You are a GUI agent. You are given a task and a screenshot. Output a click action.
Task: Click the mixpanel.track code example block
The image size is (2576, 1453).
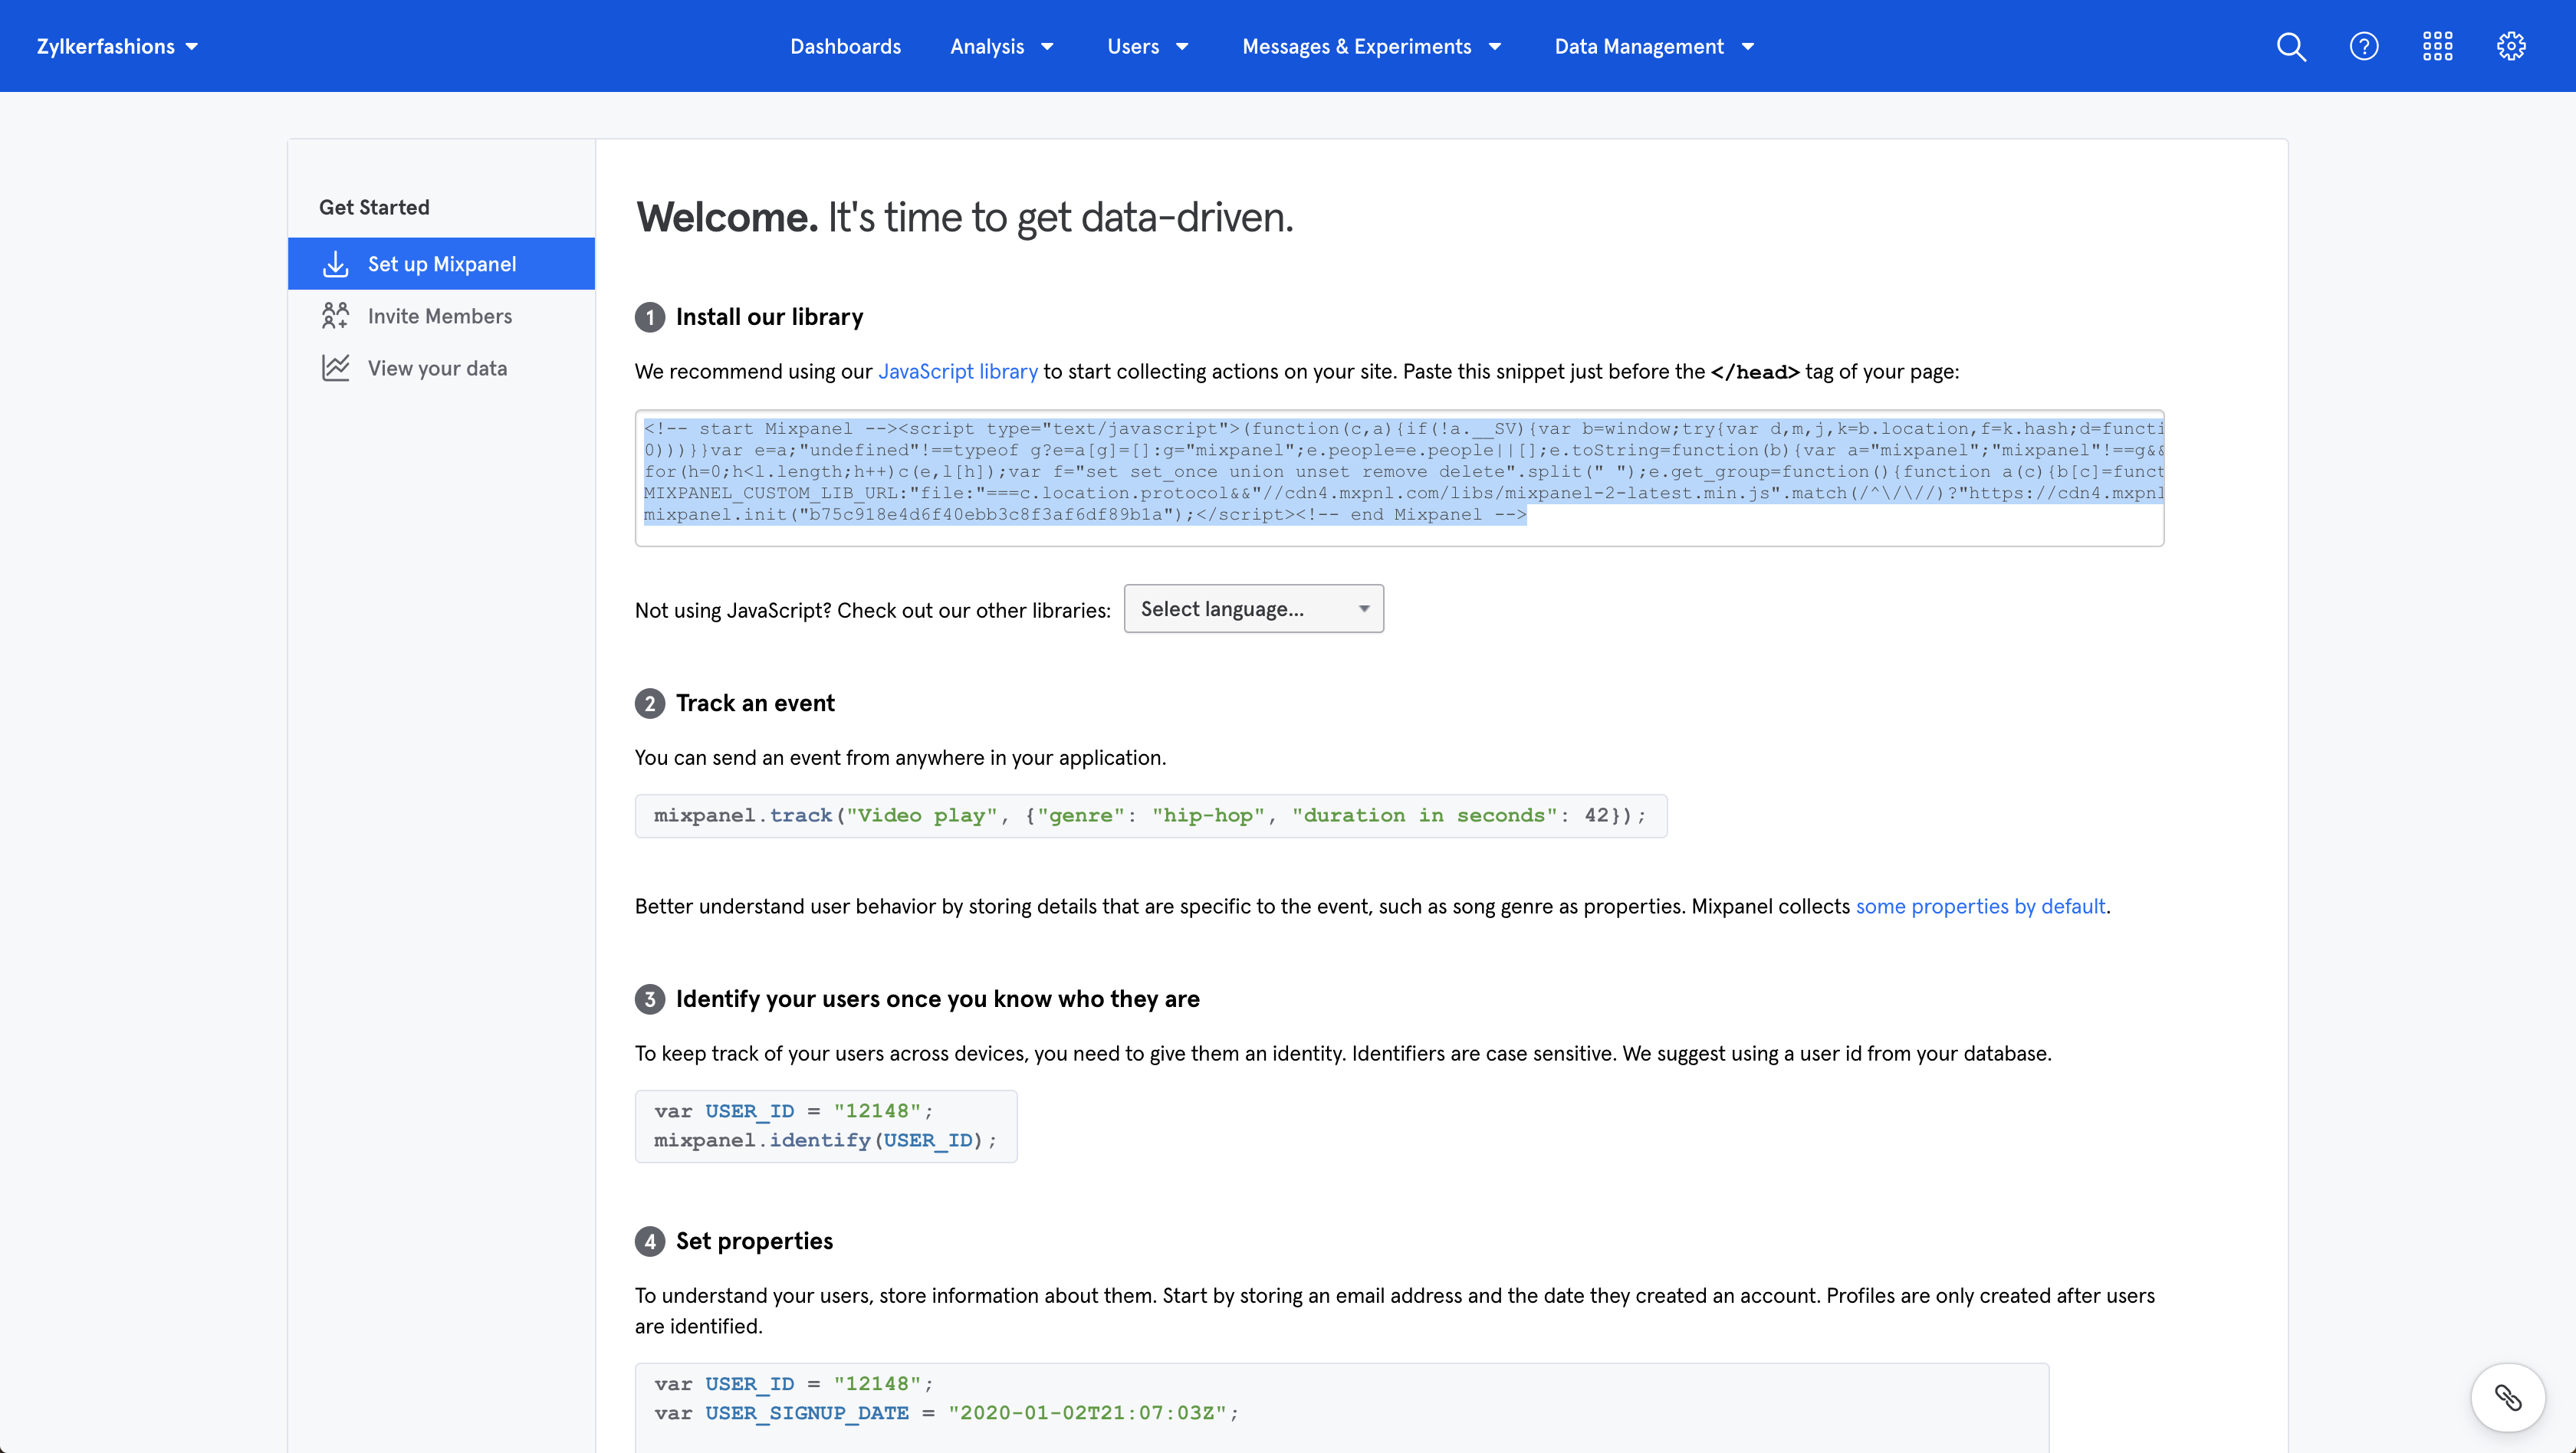tap(1150, 815)
